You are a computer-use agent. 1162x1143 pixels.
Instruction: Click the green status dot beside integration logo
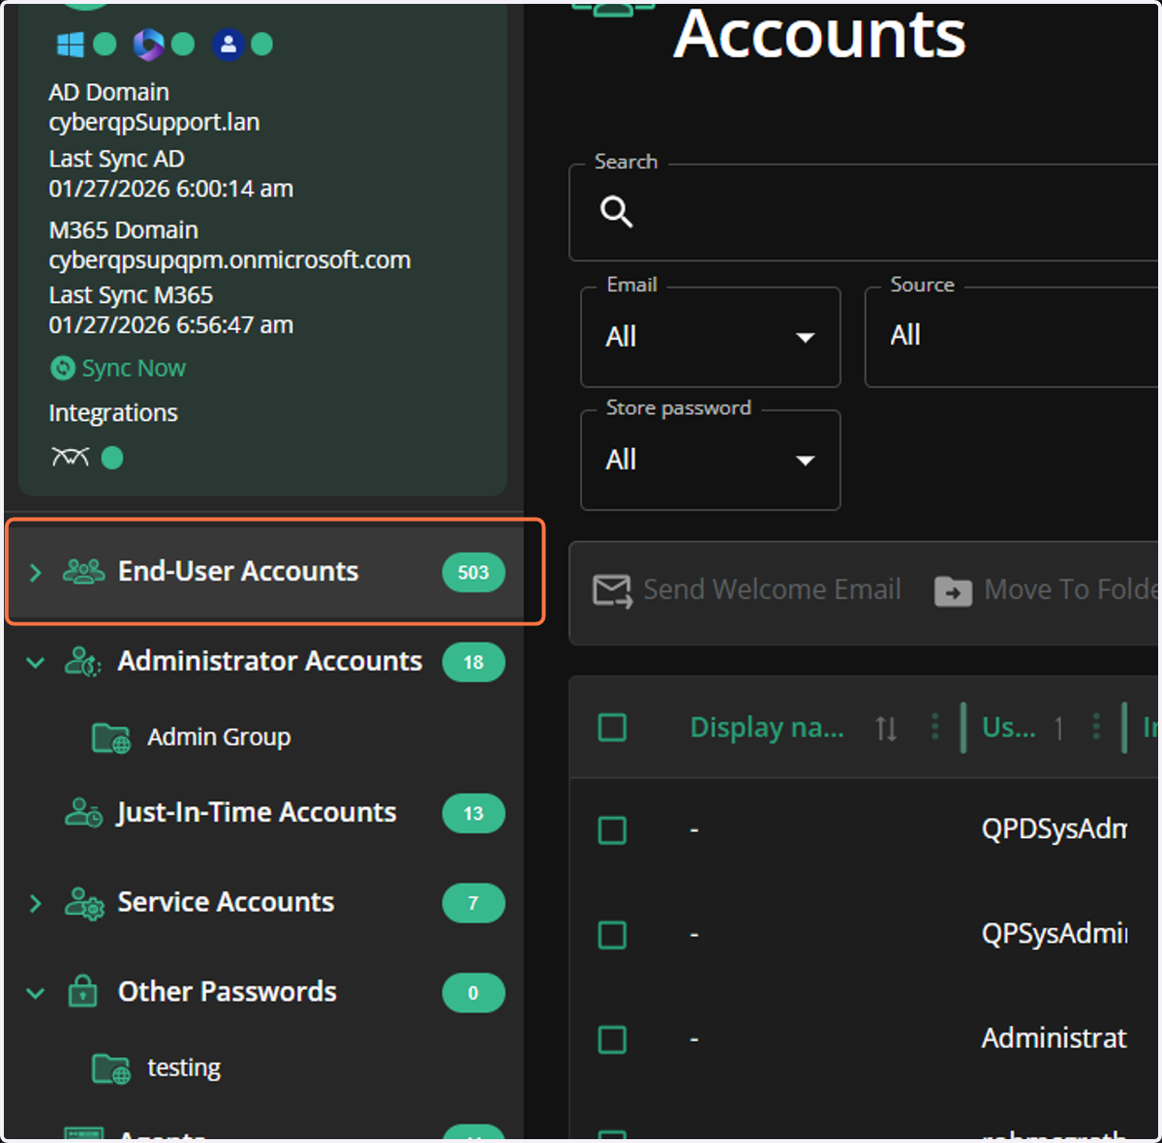pos(112,457)
